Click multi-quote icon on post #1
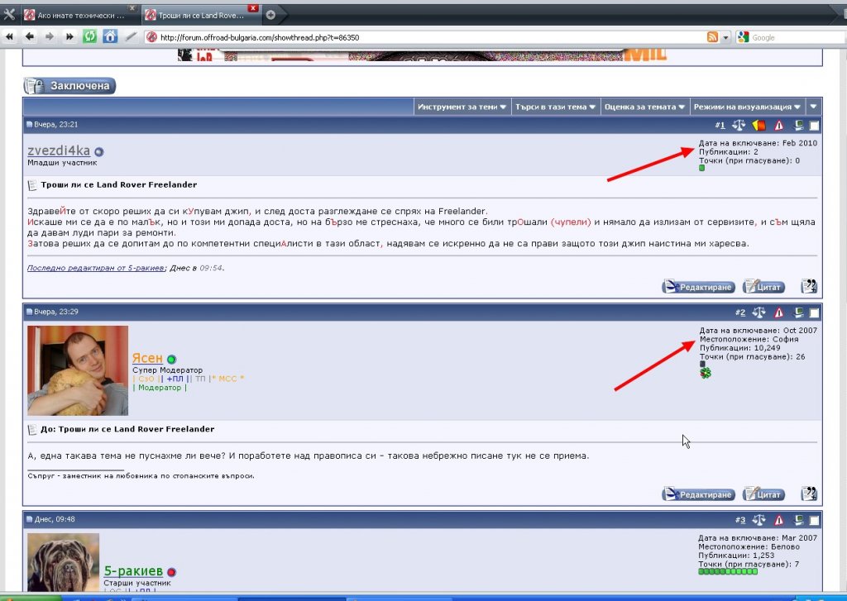 (809, 286)
